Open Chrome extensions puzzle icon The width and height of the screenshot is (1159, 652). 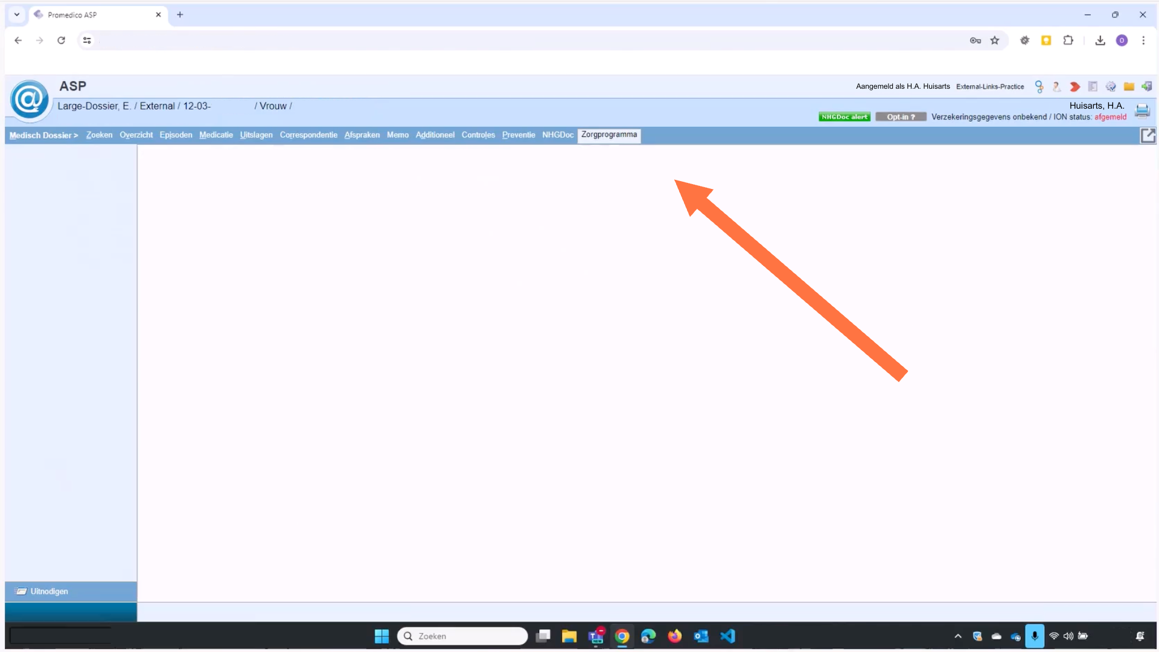pos(1068,40)
